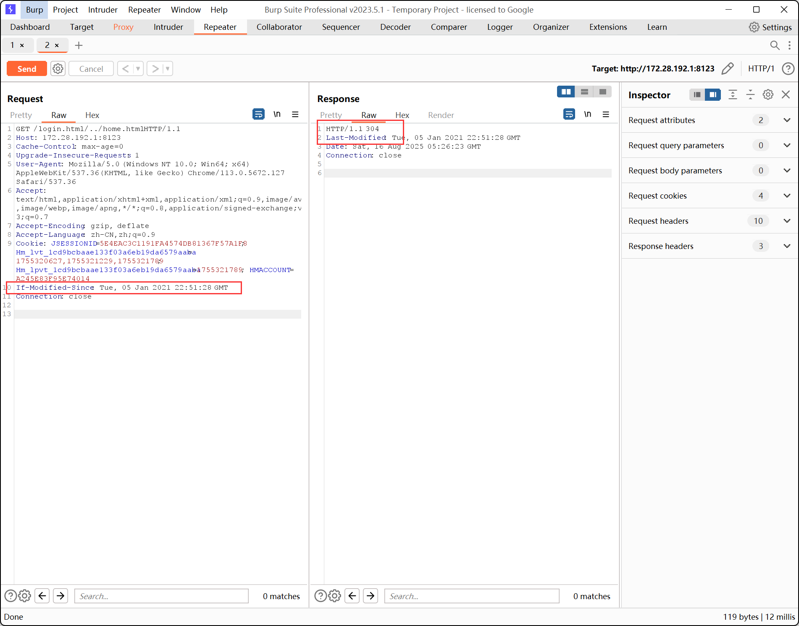Close Repeater tab 1
The image size is (799, 626).
(22, 45)
